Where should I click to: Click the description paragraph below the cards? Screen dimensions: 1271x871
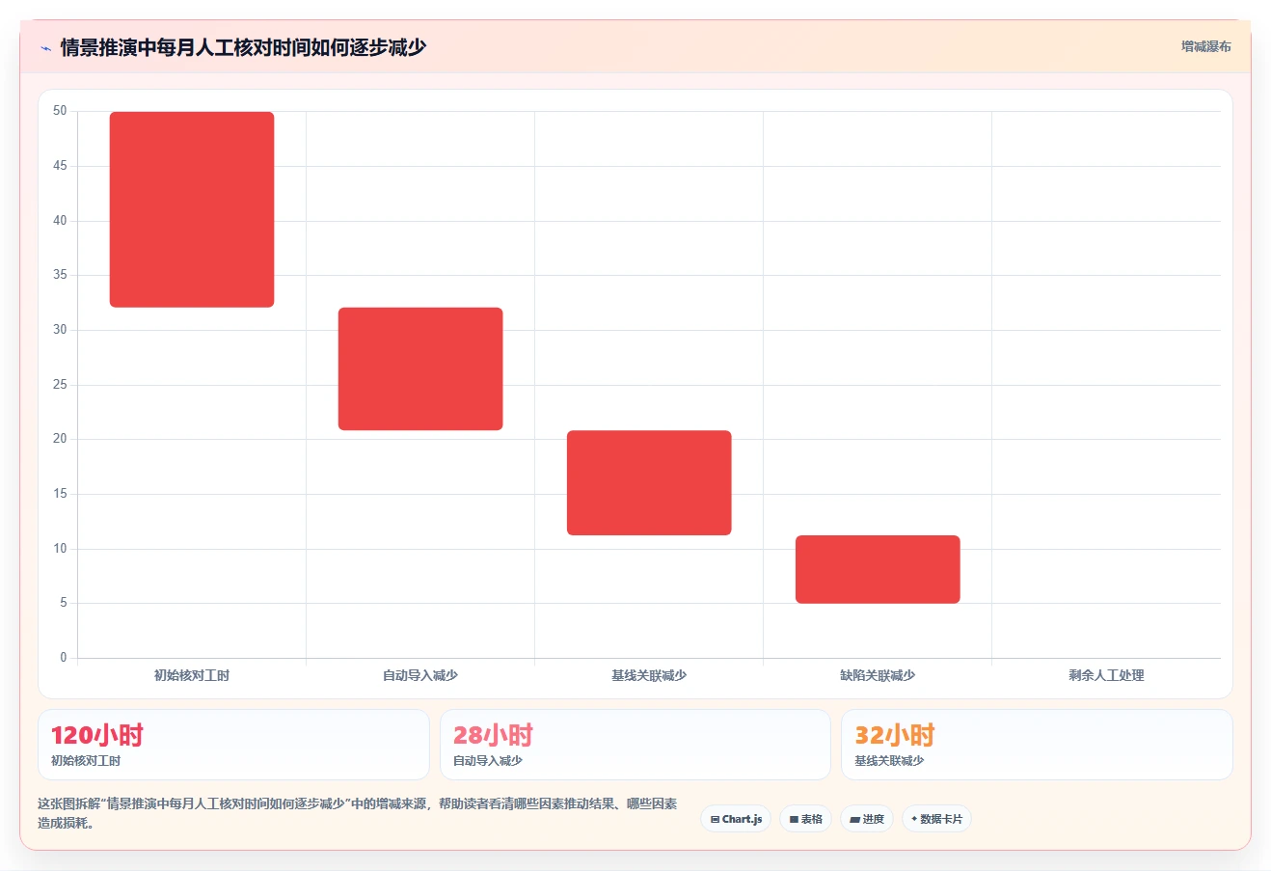pos(358,813)
